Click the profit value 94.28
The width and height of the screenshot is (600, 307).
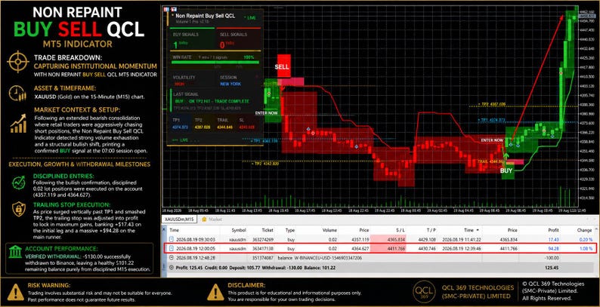(554, 249)
